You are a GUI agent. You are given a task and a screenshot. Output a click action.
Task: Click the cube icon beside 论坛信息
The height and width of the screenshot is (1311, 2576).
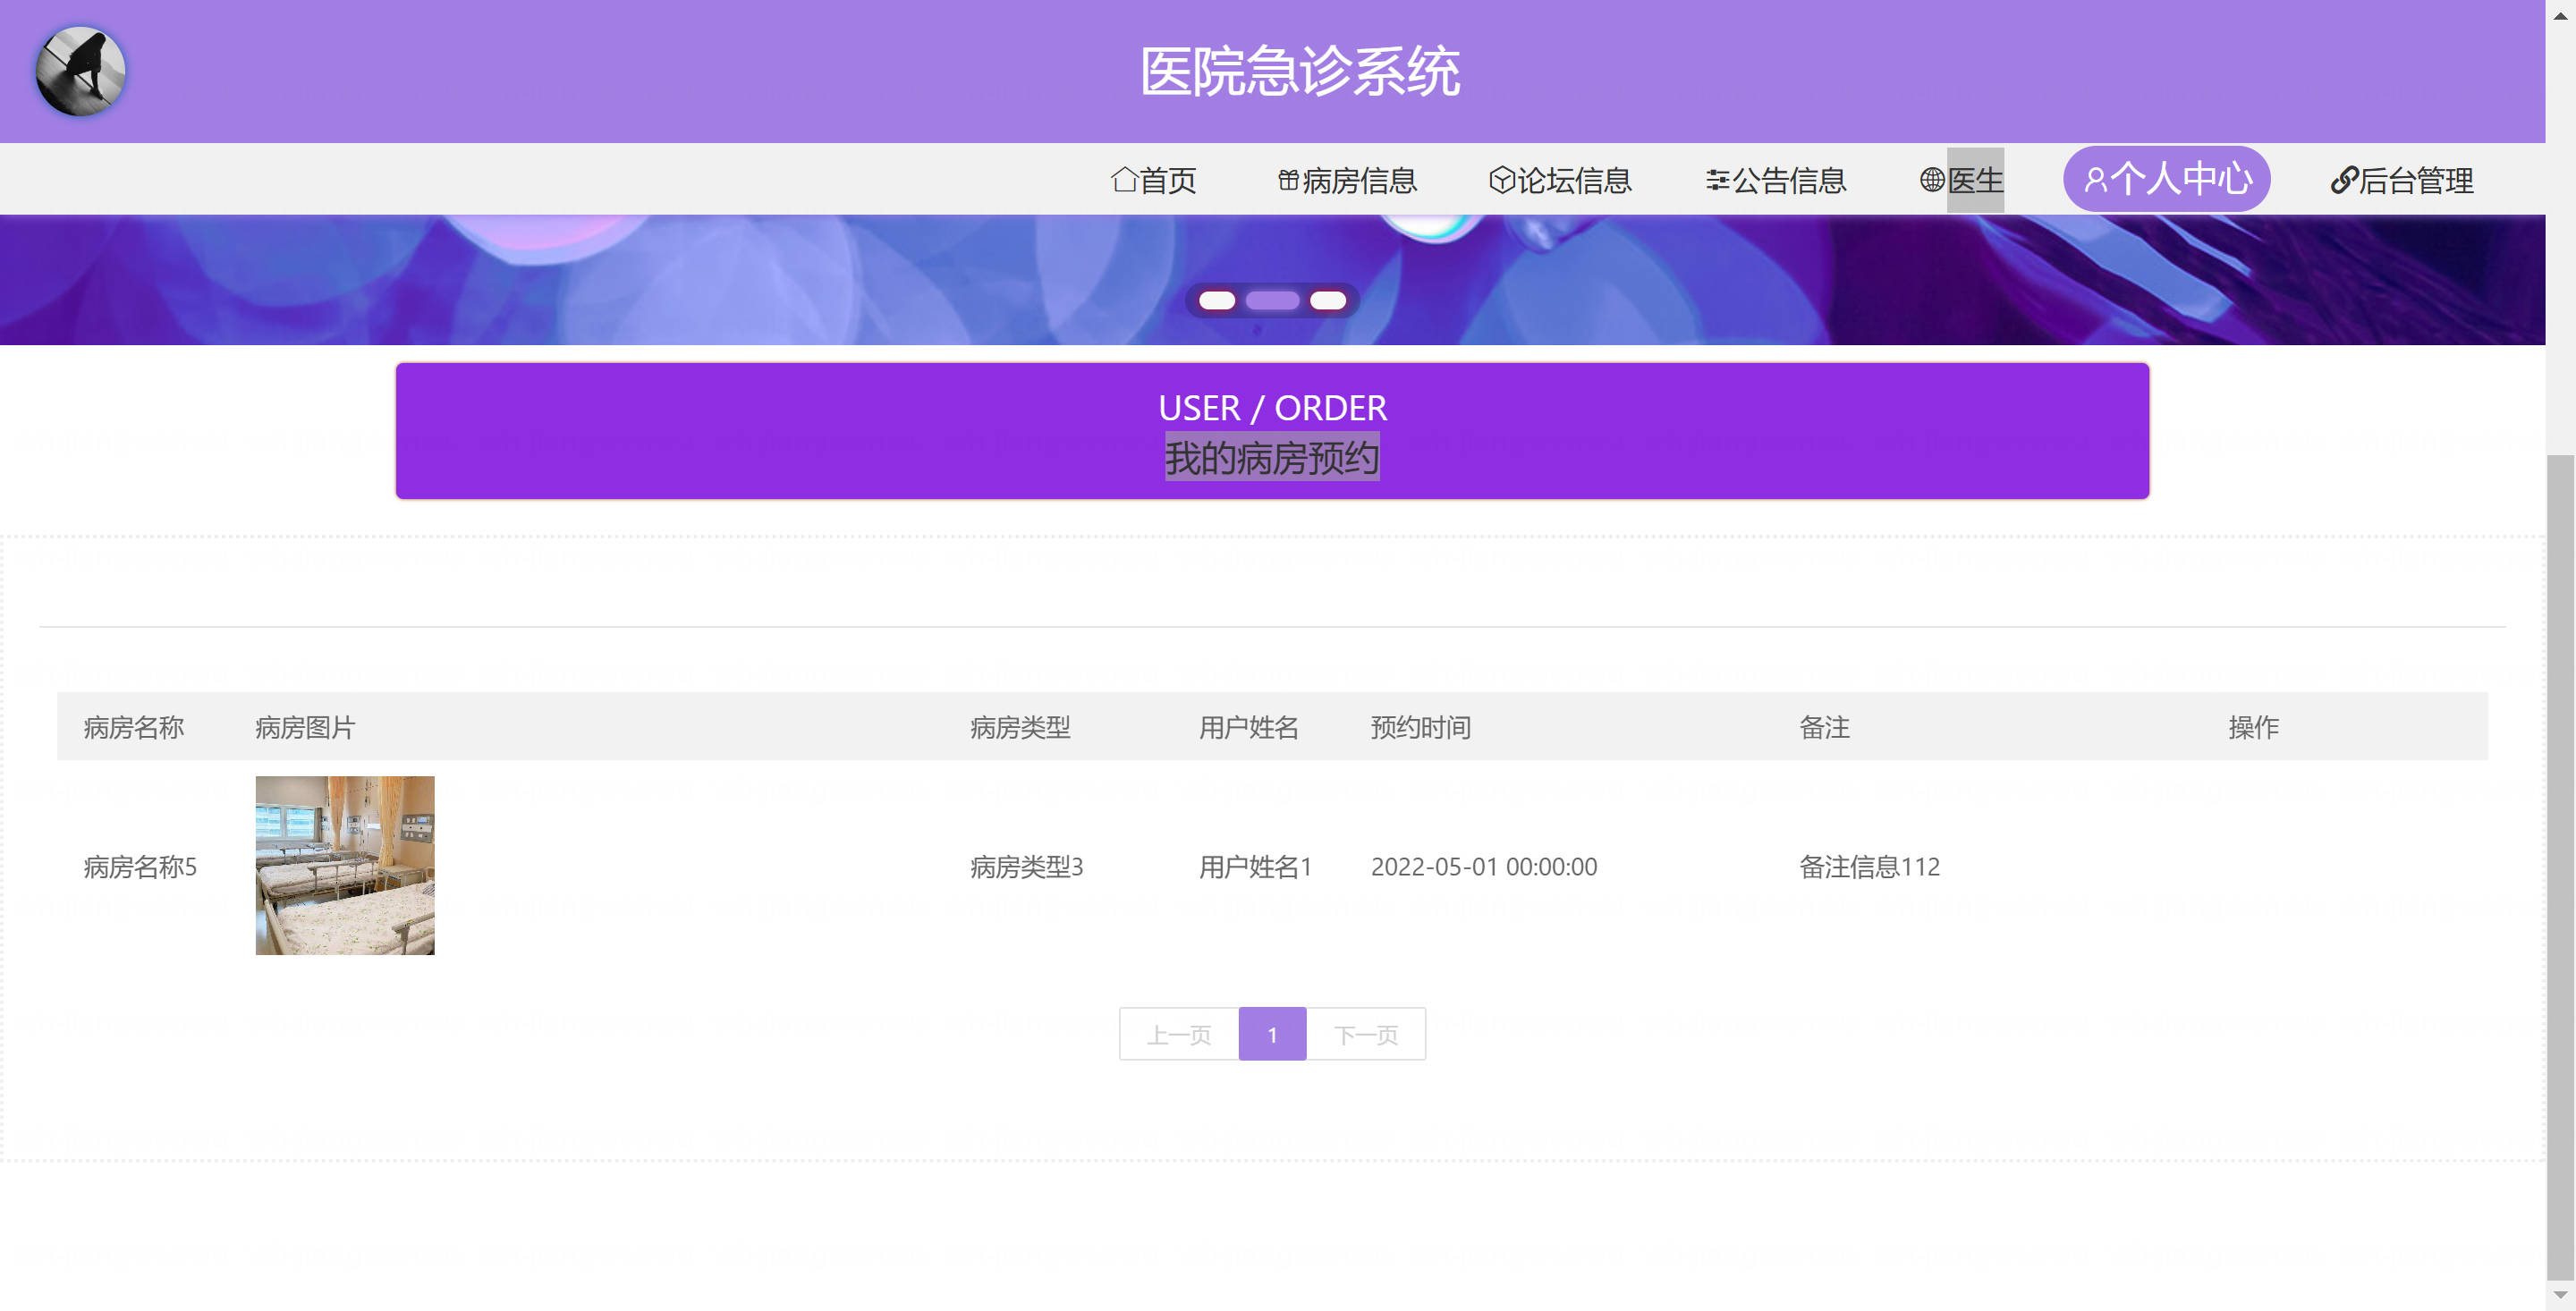[x=1501, y=180]
